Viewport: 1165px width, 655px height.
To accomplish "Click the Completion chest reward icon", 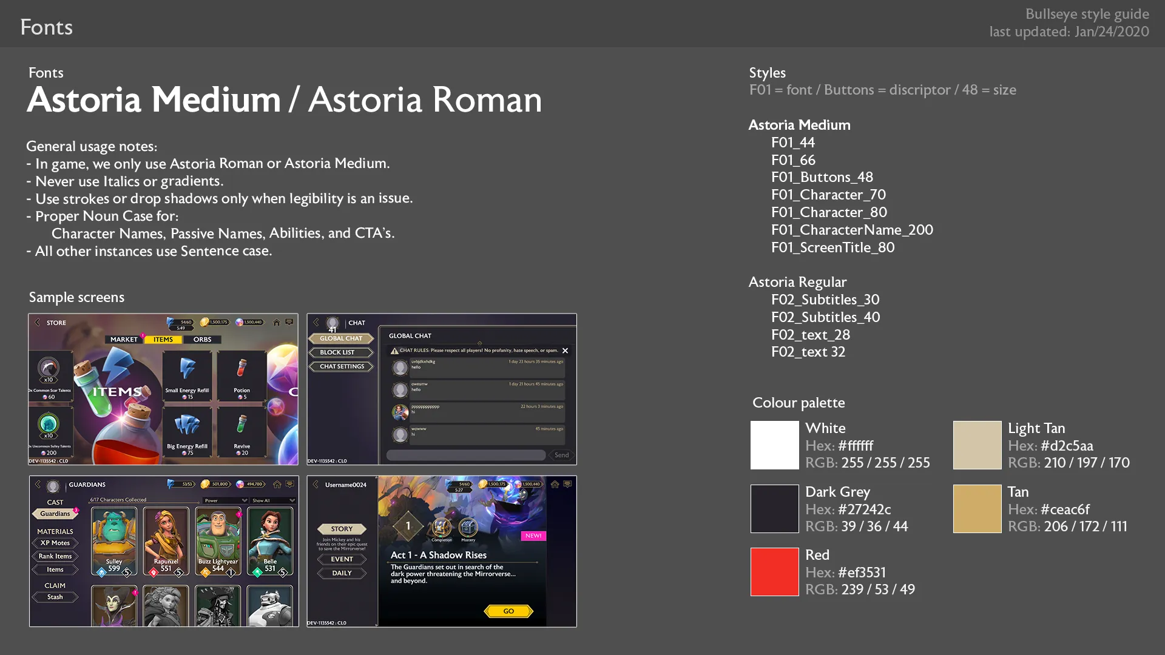I will pyautogui.click(x=441, y=527).
